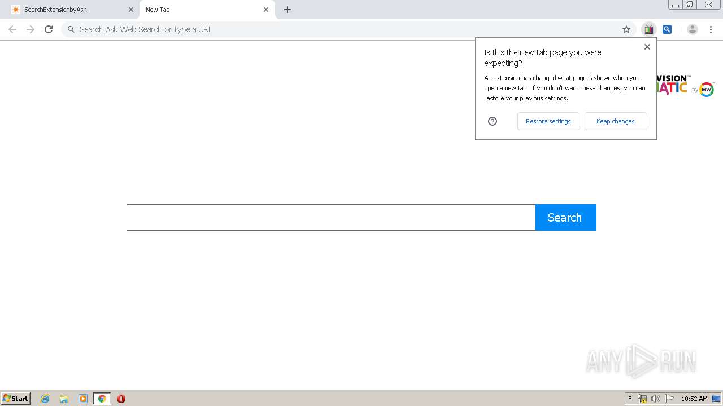
Task: Bookmark this page with the star
Action: 626,29
